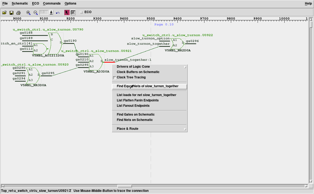The height and width of the screenshot is (194, 314).
Task: Click the blue undo arrow icon
Action: (58, 13)
